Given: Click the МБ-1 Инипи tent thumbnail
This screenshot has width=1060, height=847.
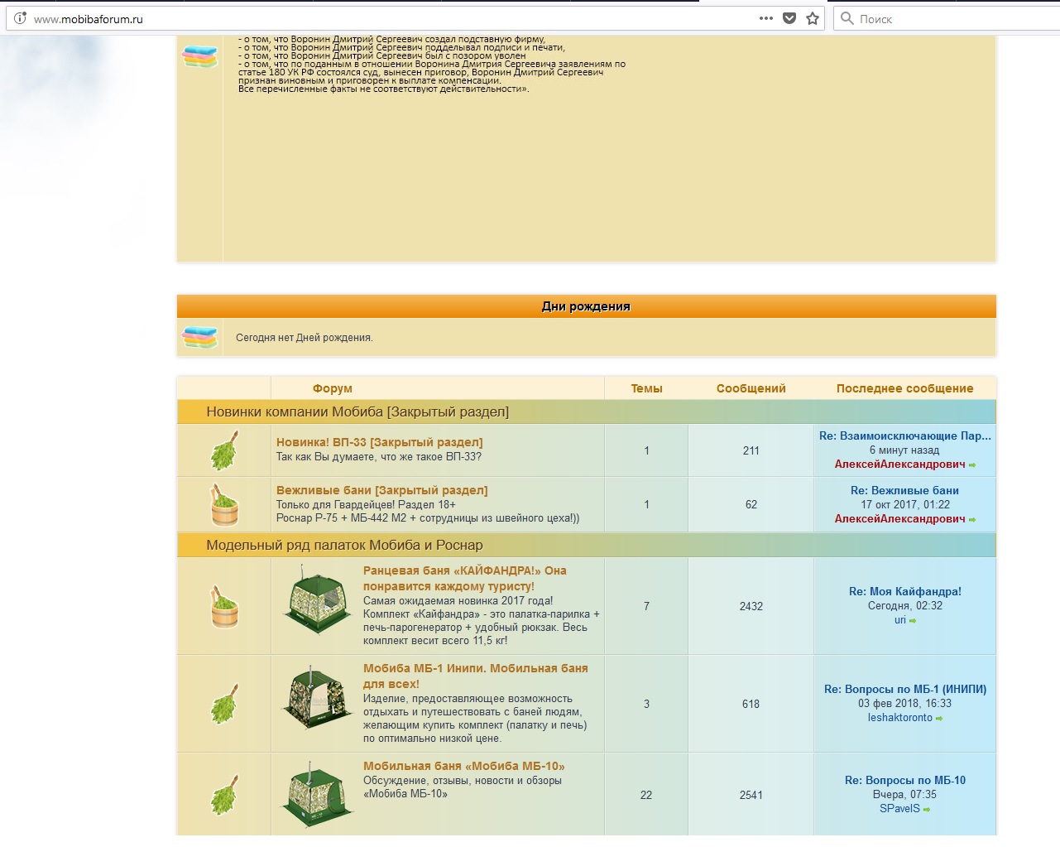Looking at the screenshot, I should (317, 698).
